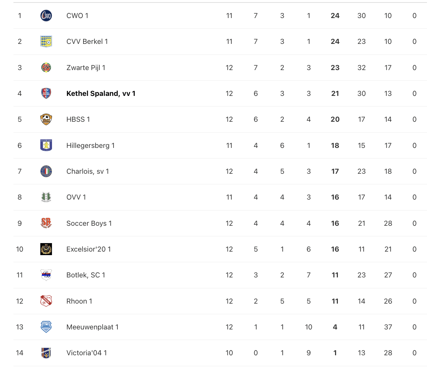
Task: Click the Botlek SC club logo
Action: click(x=46, y=275)
